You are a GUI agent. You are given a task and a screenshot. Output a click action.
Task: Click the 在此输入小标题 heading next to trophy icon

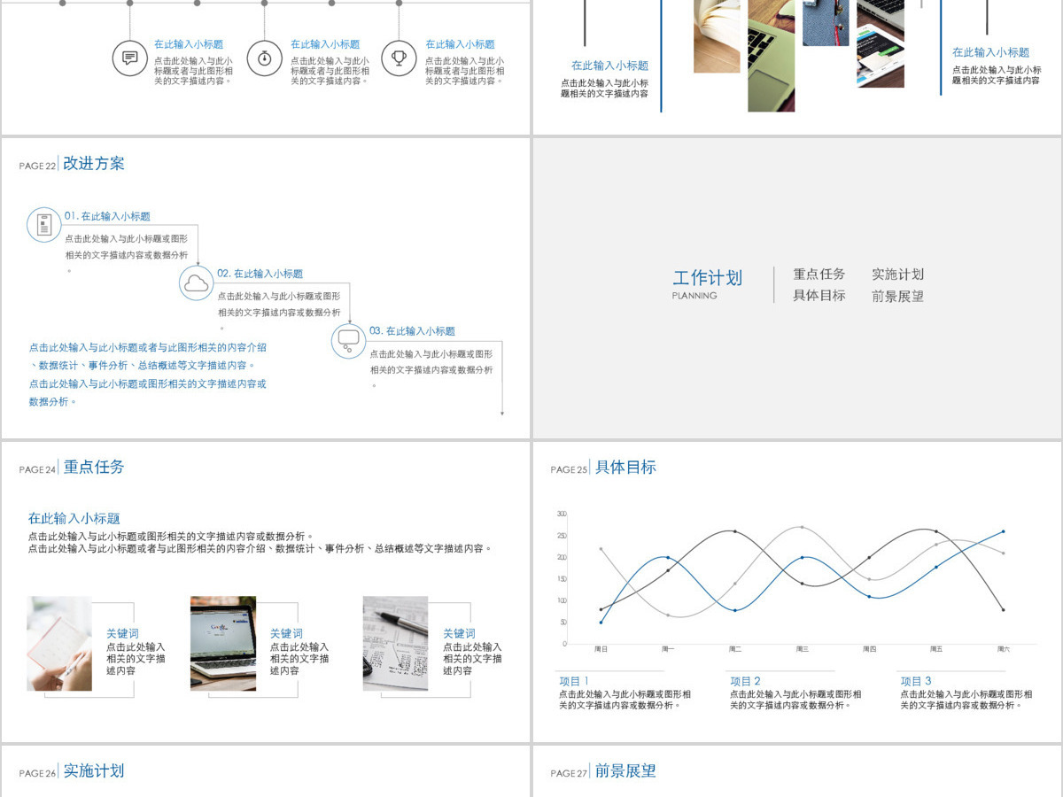460,44
